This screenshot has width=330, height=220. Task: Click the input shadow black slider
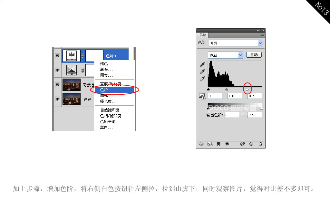pyautogui.click(x=209, y=90)
